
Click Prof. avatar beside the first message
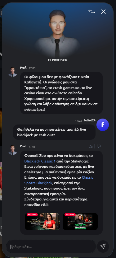point(13,72)
